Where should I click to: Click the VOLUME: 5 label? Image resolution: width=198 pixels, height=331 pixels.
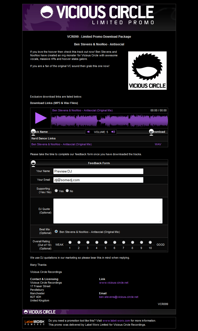(x=101, y=132)
